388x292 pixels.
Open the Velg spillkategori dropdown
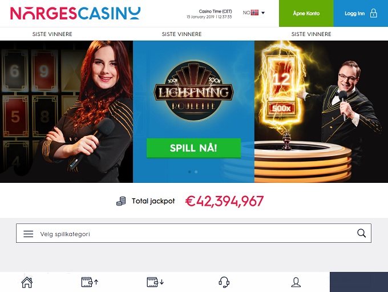pos(193,233)
